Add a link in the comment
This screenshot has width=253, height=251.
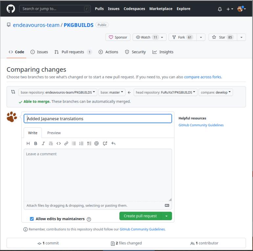click(66, 143)
